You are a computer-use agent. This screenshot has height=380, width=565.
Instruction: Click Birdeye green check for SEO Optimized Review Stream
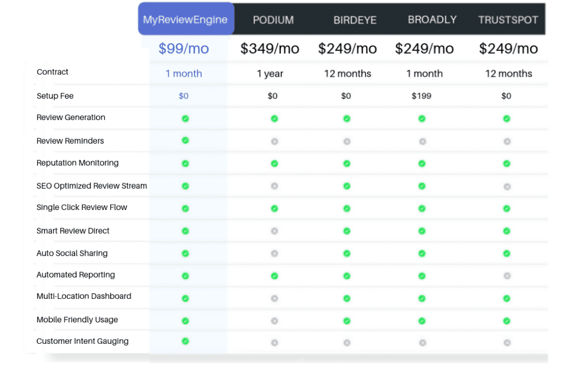click(347, 186)
